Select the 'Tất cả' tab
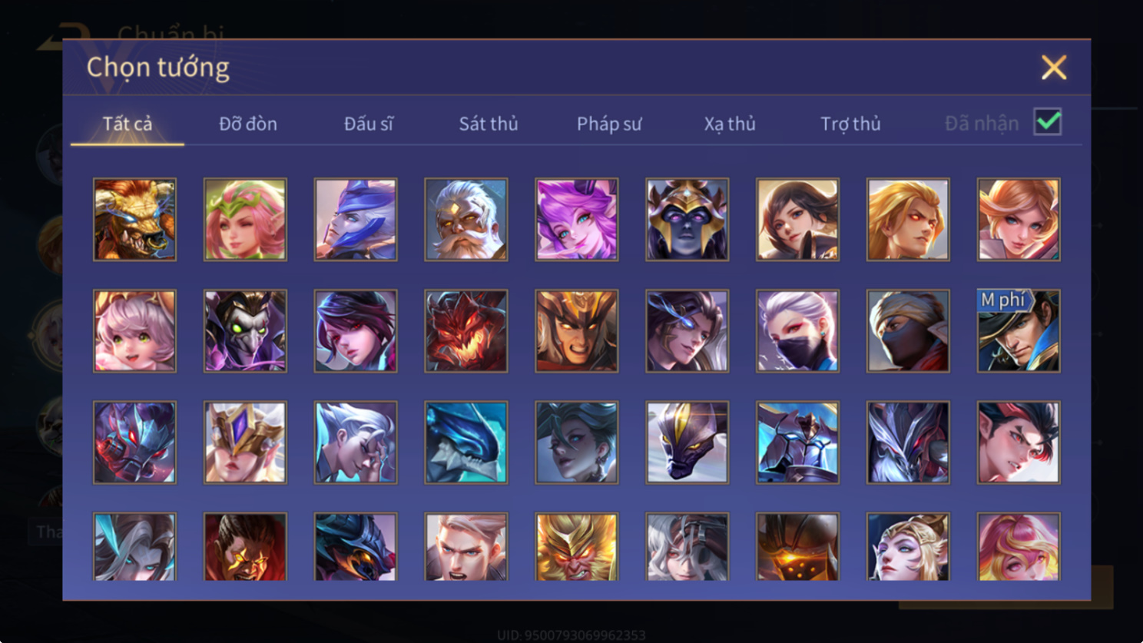The image size is (1143, 643). (128, 124)
